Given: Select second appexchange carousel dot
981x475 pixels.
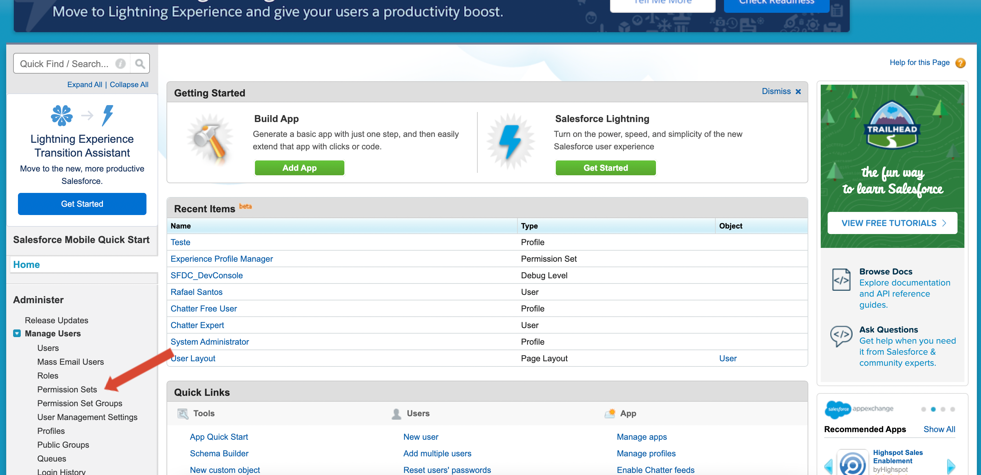Looking at the screenshot, I should point(933,409).
